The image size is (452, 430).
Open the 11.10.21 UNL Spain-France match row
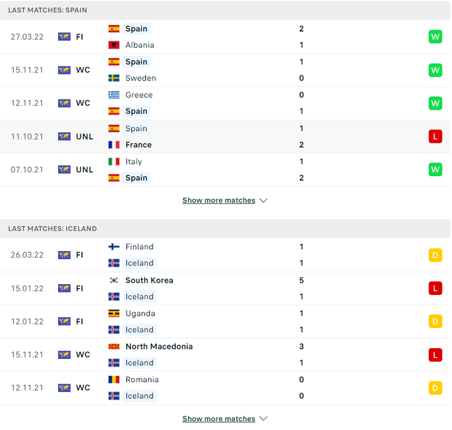(x=225, y=137)
